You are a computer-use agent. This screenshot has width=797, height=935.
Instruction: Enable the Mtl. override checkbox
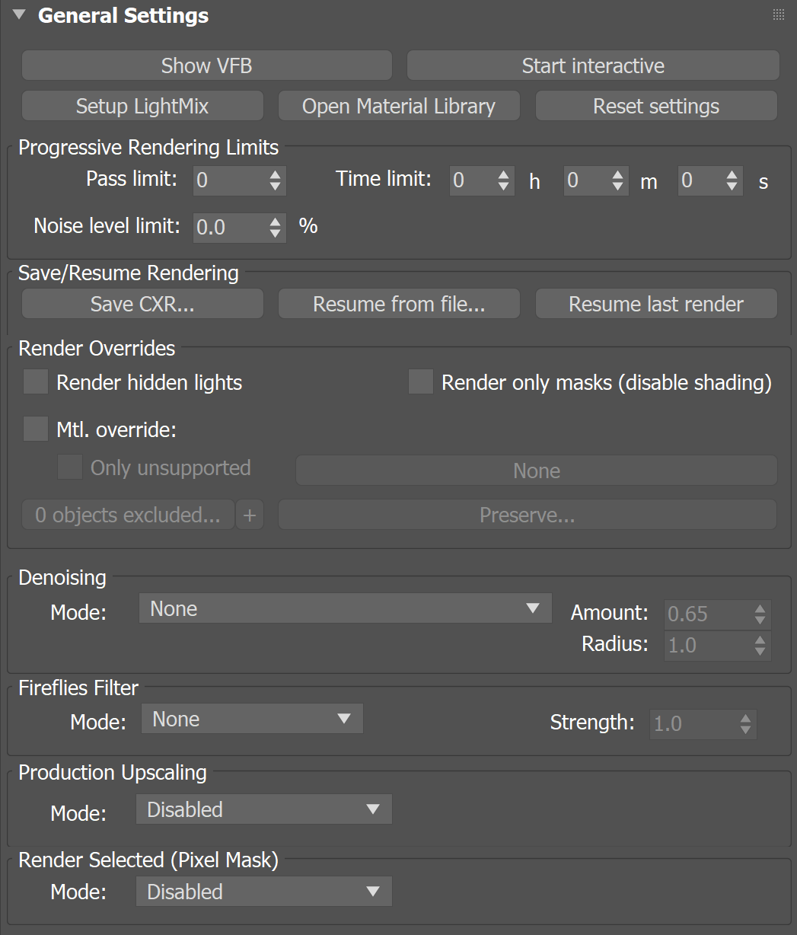coord(36,429)
